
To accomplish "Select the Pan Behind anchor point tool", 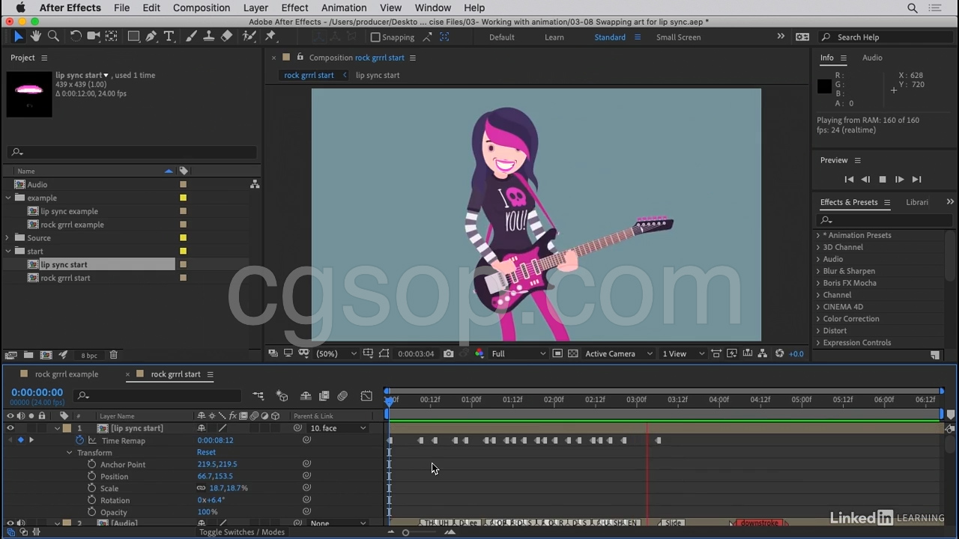I will click(x=112, y=37).
